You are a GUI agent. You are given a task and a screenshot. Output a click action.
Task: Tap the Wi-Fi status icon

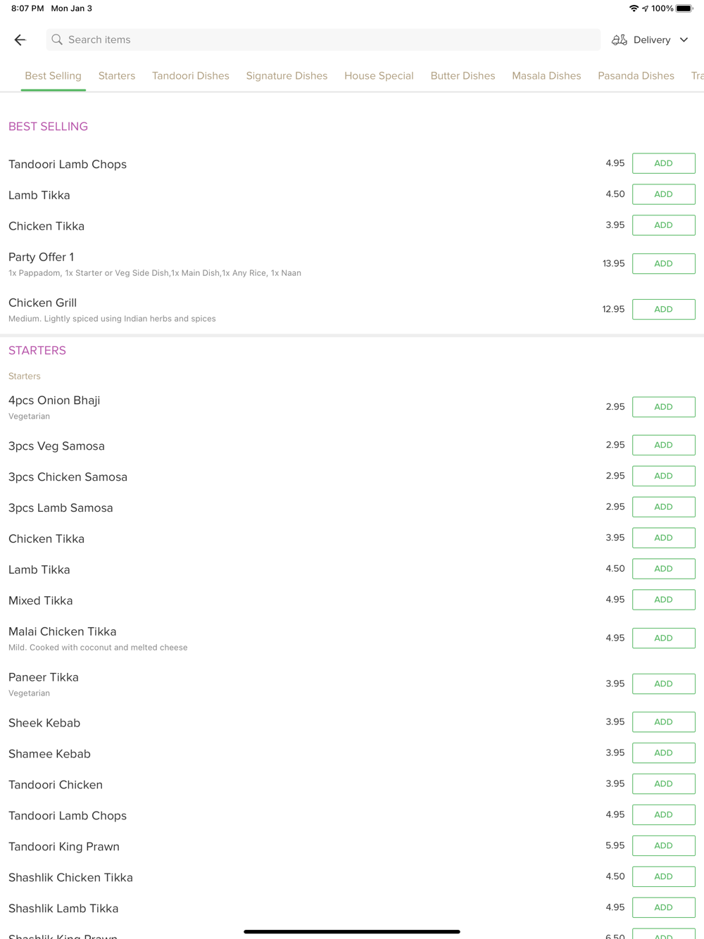634,8
